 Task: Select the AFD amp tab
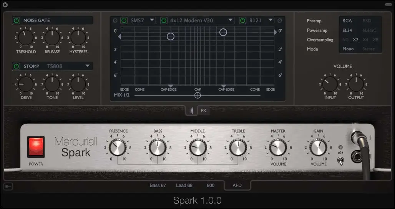pos(237,185)
